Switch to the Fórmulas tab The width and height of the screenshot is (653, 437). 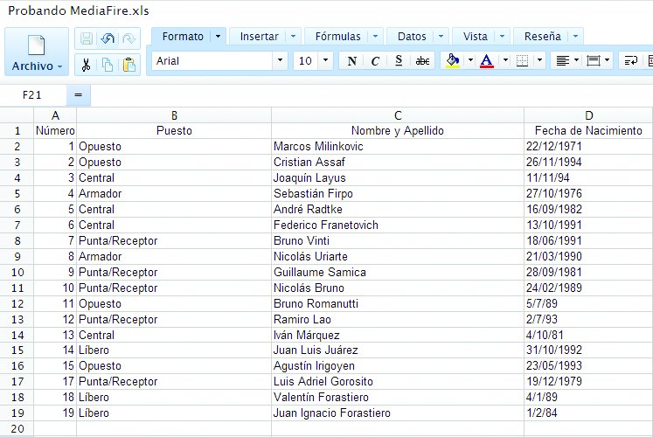coord(337,37)
